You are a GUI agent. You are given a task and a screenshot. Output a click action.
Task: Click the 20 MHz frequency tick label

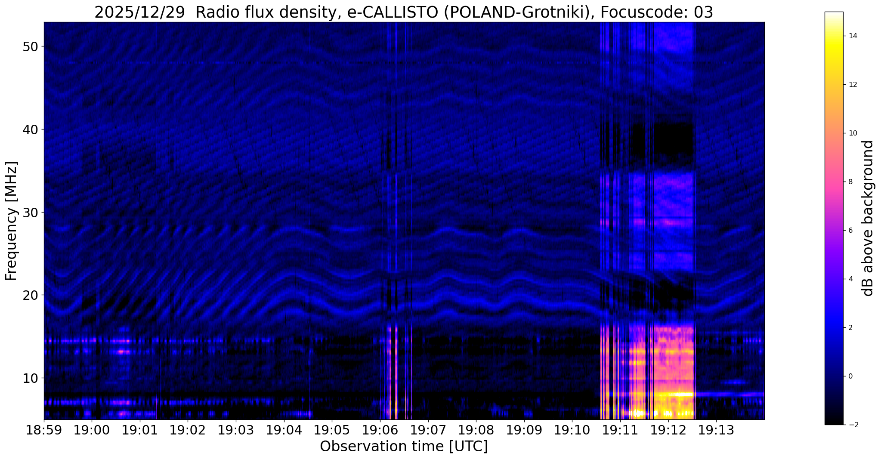(x=30, y=295)
